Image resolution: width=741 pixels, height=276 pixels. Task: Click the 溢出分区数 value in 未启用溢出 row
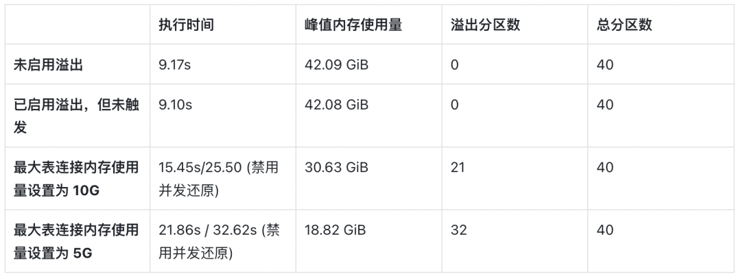pos(455,65)
